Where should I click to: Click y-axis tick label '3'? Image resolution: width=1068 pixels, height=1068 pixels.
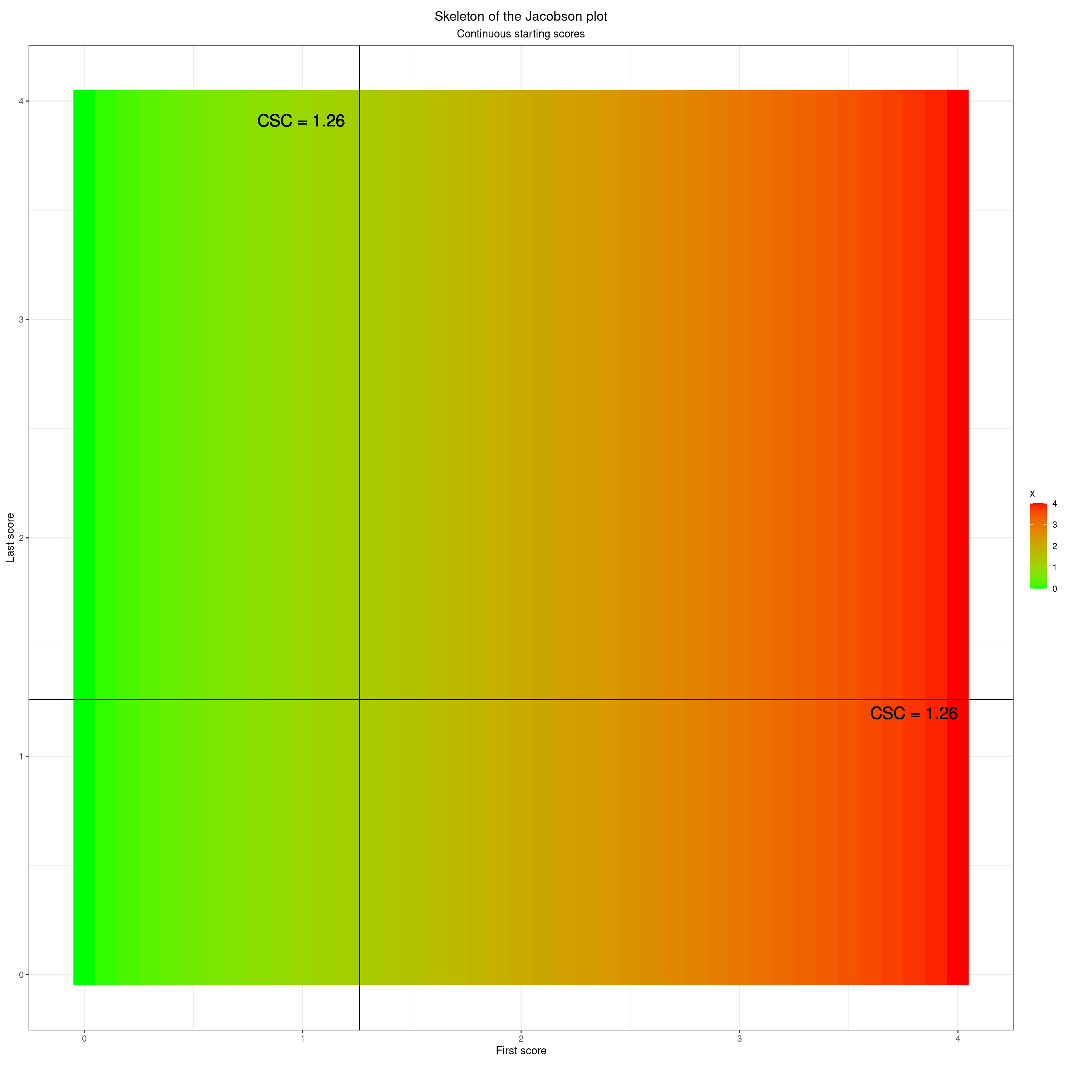pyautogui.click(x=21, y=320)
